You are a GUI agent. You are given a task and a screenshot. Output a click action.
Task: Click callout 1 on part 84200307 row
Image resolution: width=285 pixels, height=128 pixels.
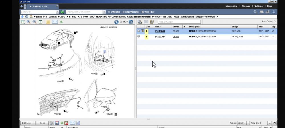[x=146, y=37]
